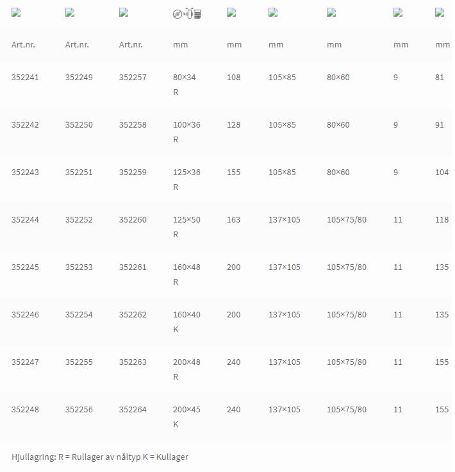Click broken image icon above the 105×85 column
Viewport: 455px width, 472px height.
273,13
